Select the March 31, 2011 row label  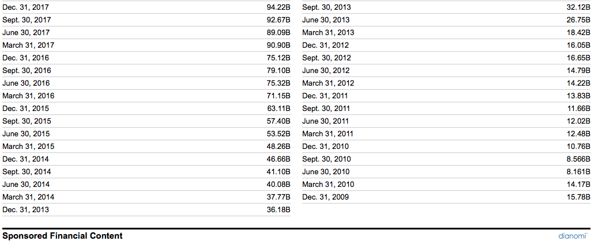coord(328,134)
